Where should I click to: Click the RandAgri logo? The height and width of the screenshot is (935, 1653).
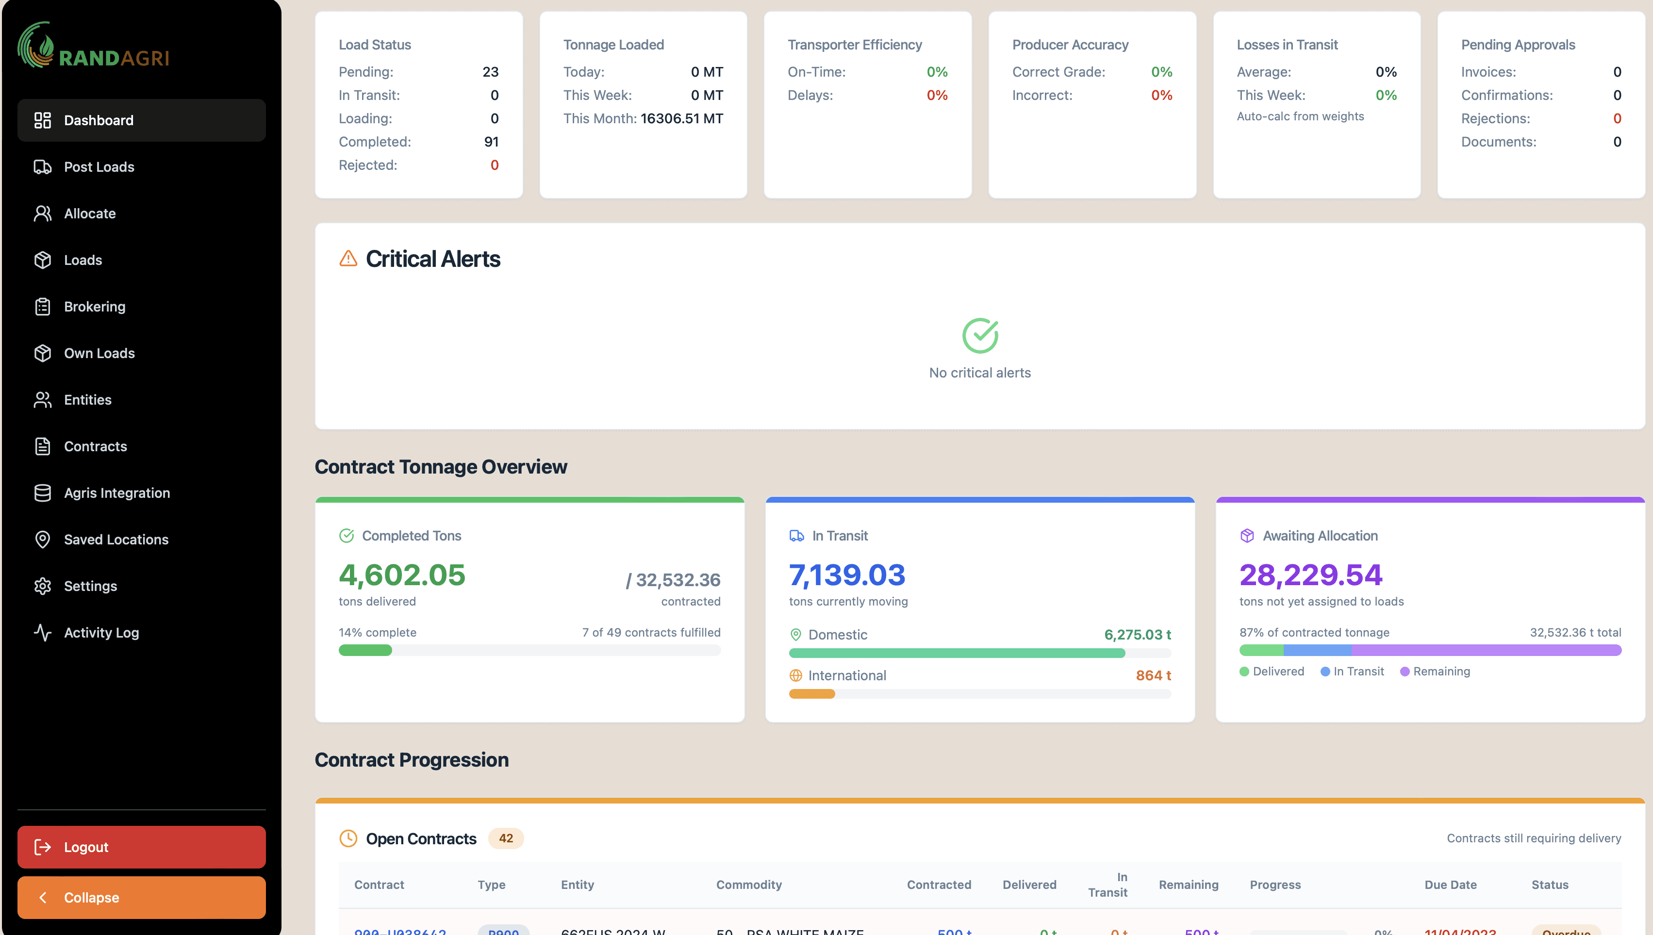tap(93, 46)
